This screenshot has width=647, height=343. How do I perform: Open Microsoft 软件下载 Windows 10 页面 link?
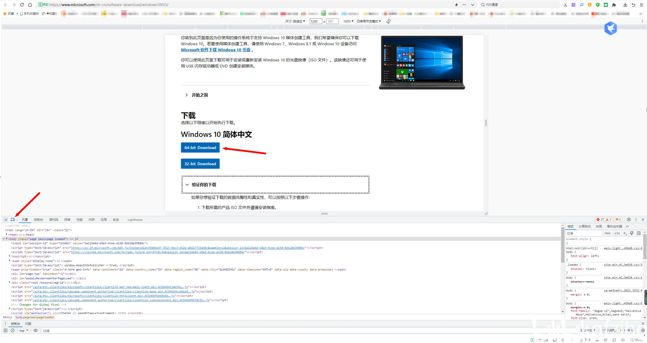click(x=216, y=50)
